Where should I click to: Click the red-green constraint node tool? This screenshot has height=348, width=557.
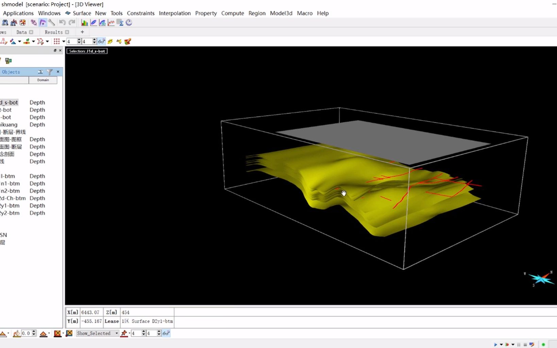27,41
